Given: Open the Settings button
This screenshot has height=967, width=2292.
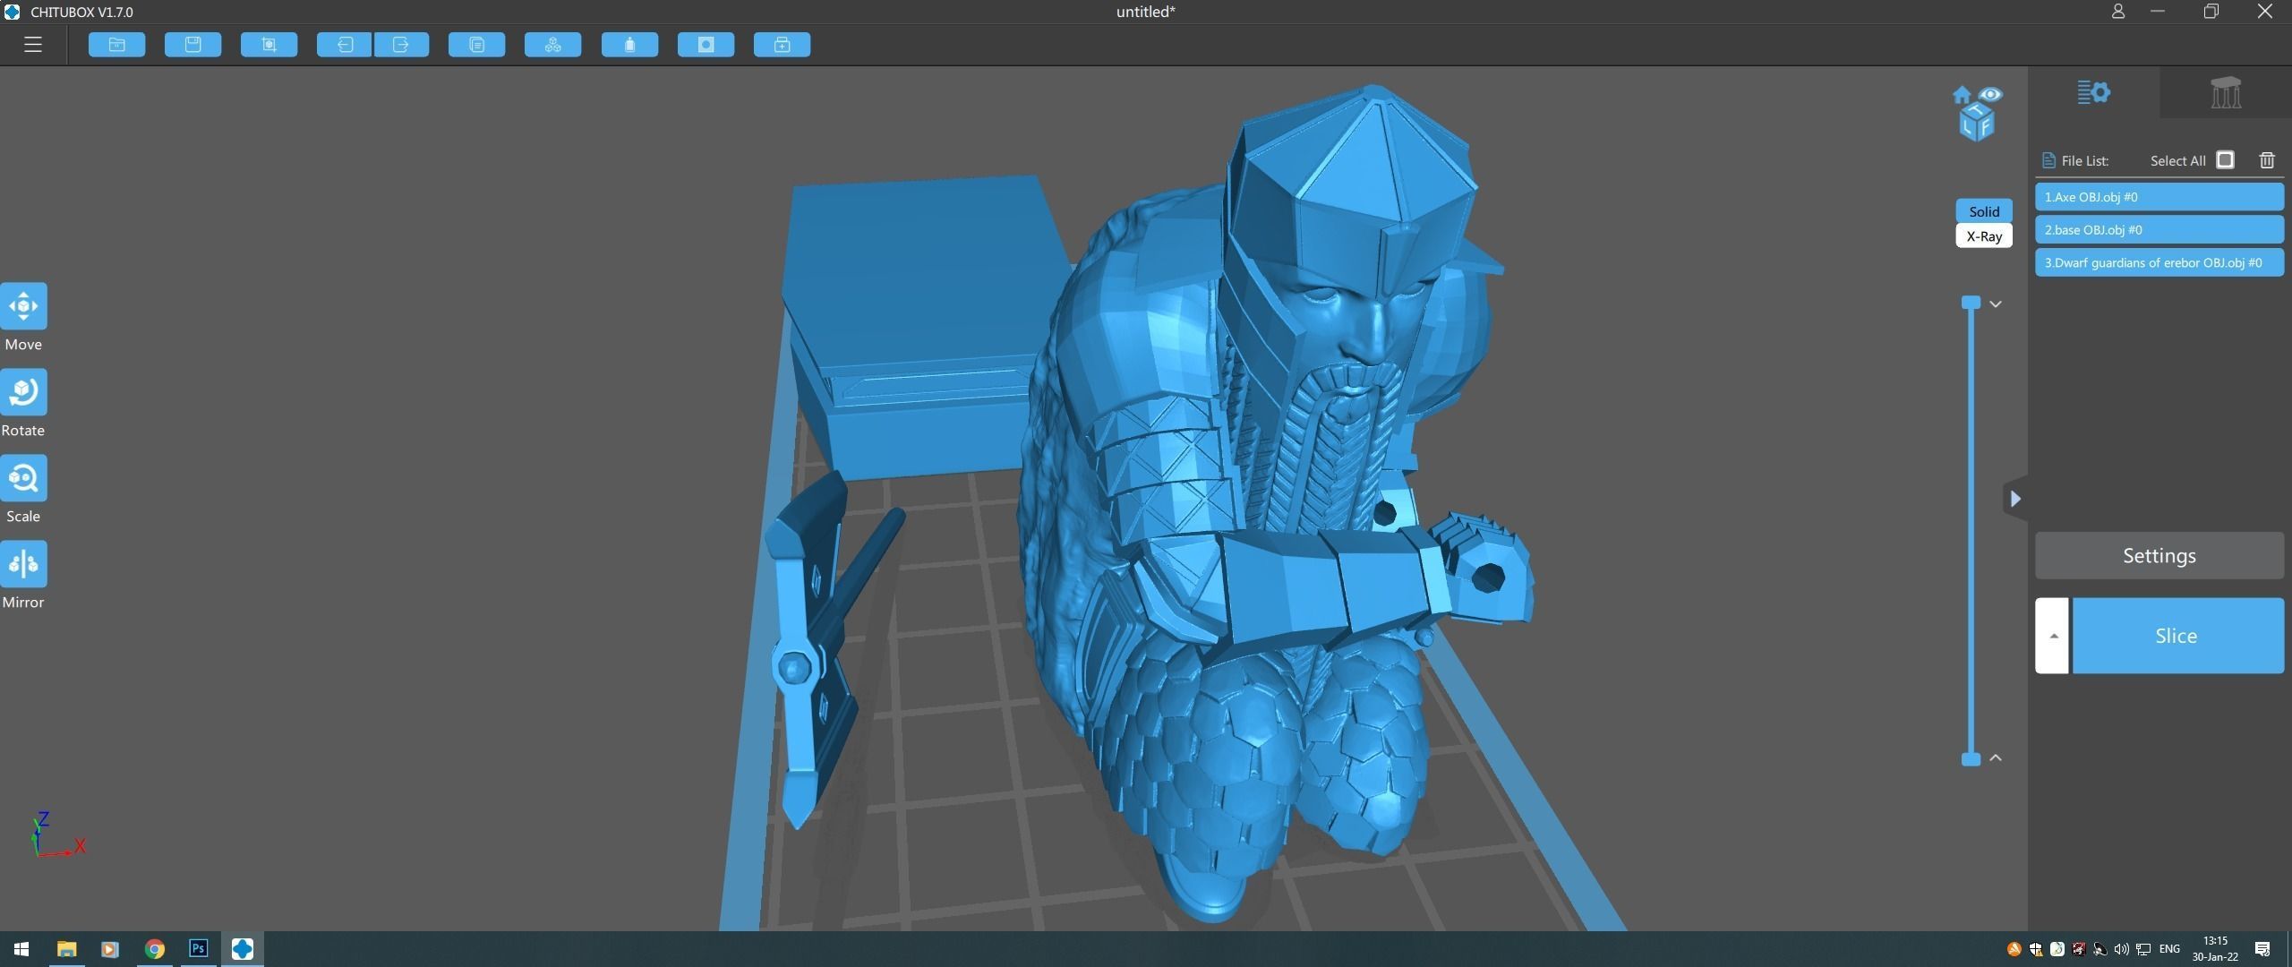Looking at the screenshot, I should pos(2159,556).
